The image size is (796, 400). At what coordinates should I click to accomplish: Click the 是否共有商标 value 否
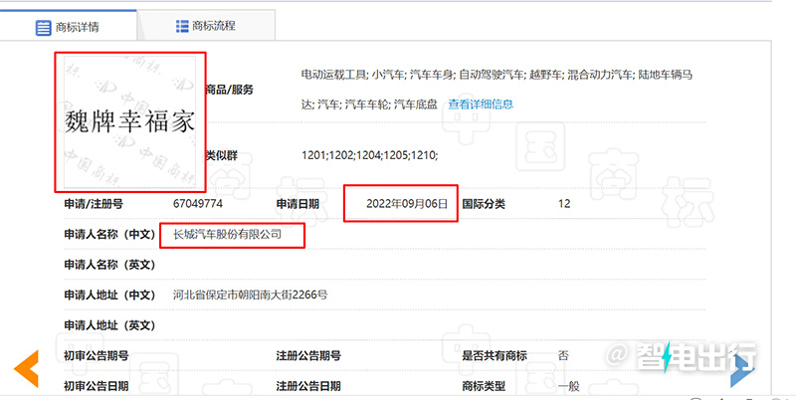tap(563, 356)
